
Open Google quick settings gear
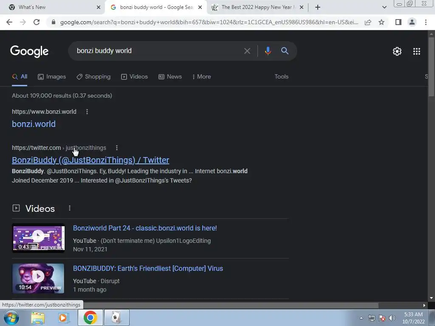(x=397, y=51)
